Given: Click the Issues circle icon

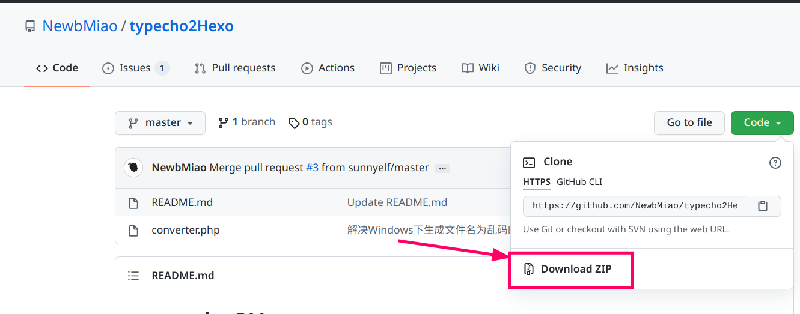Looking at the screenshot, I should pyautogui.click(x=108, y=68).
